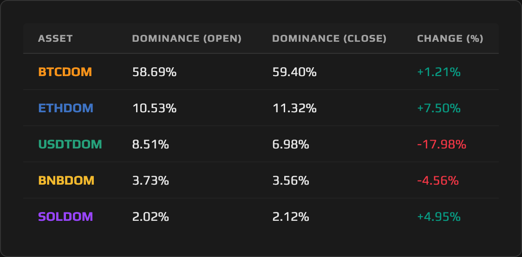Select the +4.95% change for SOLDOM
Image resolution: width=522 pixels, height=257 pixels.
point(439,217)
